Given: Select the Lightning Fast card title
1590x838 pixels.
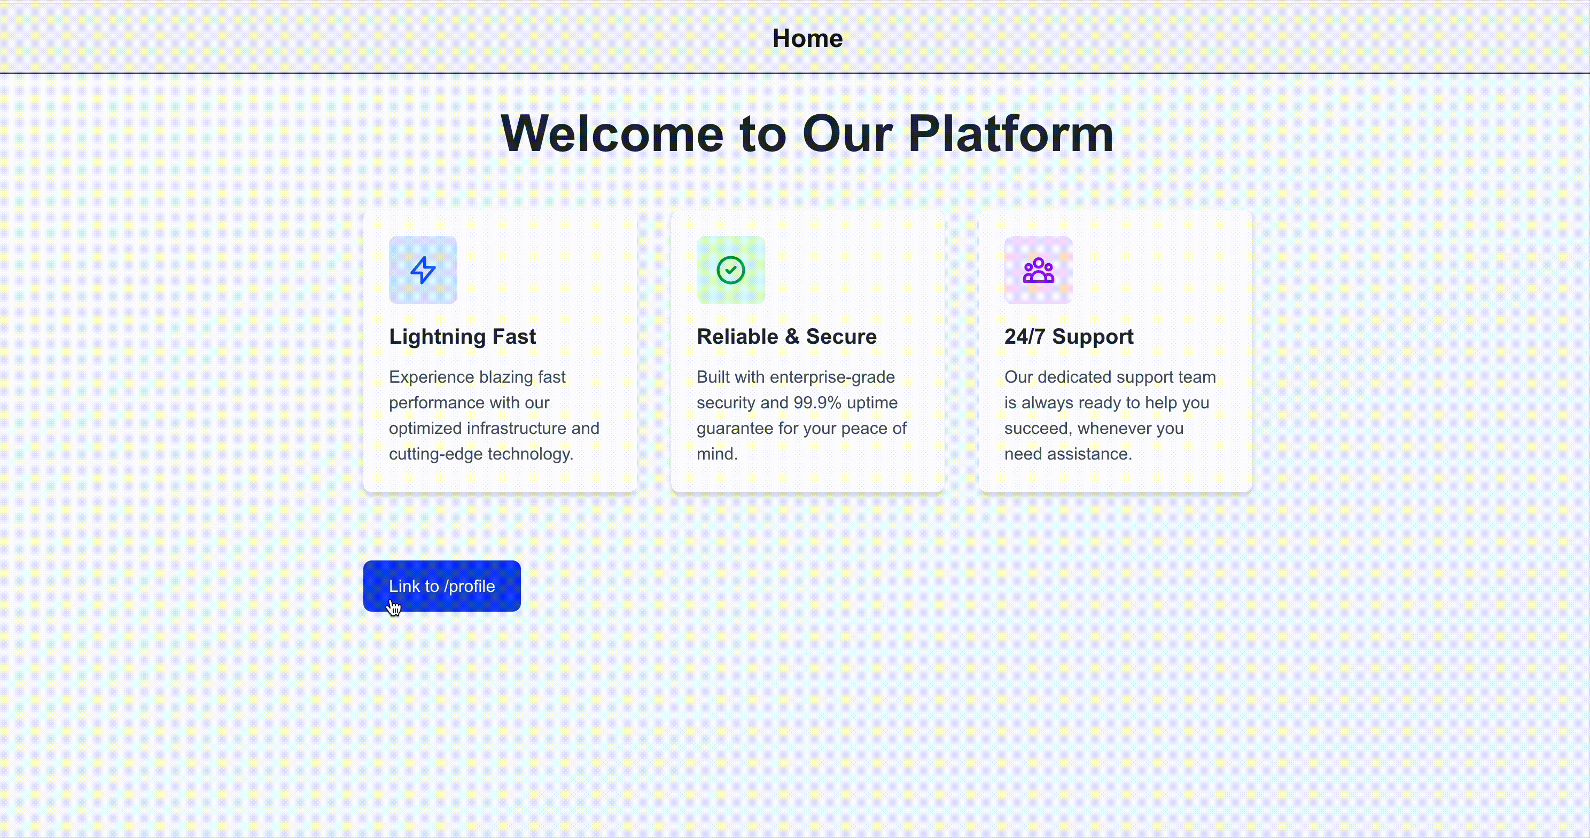Looking at the screenshot, I should tap(462, 337).
